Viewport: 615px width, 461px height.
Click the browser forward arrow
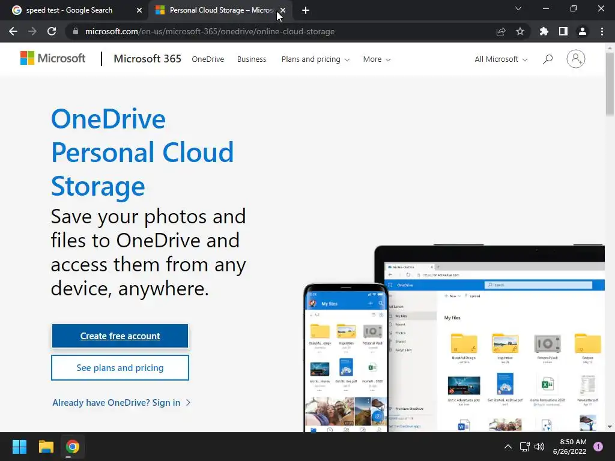point(32,31)
